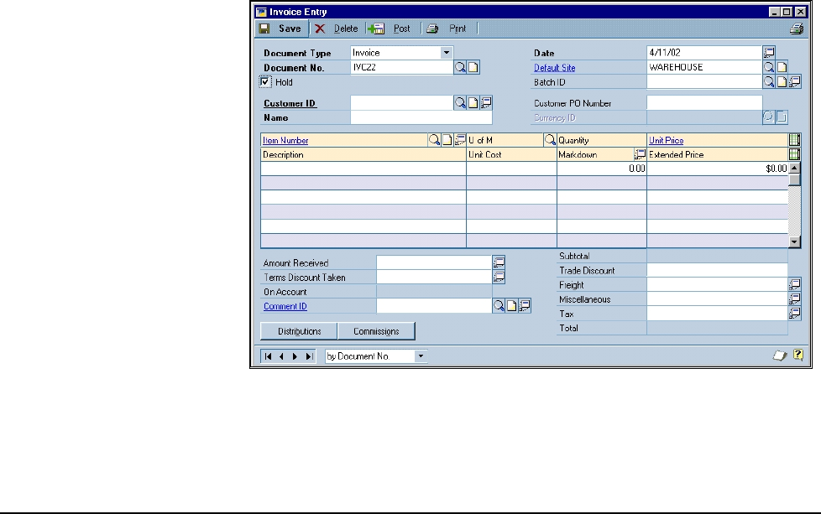Click the line items scrollbar down arrow
The height and width of the screenshot is (514, 821).
(795, 241)
